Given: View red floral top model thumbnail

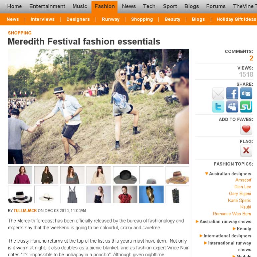Looking at the screenshot, I should (x=125, y=194).
